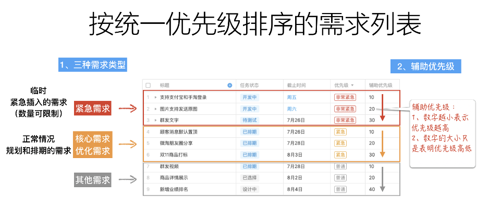Image resolution: width=488 pixels, height=209 pixels.
Task: Click 非常紧急 tag of 群发文字
Action: (345, 120)
